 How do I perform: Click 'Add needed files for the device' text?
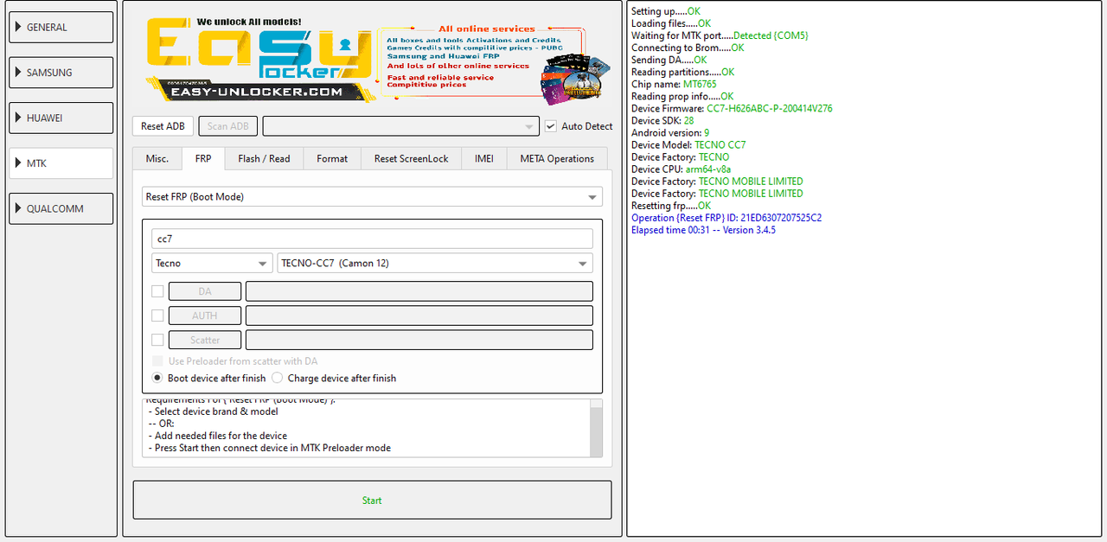click(217, 436)
